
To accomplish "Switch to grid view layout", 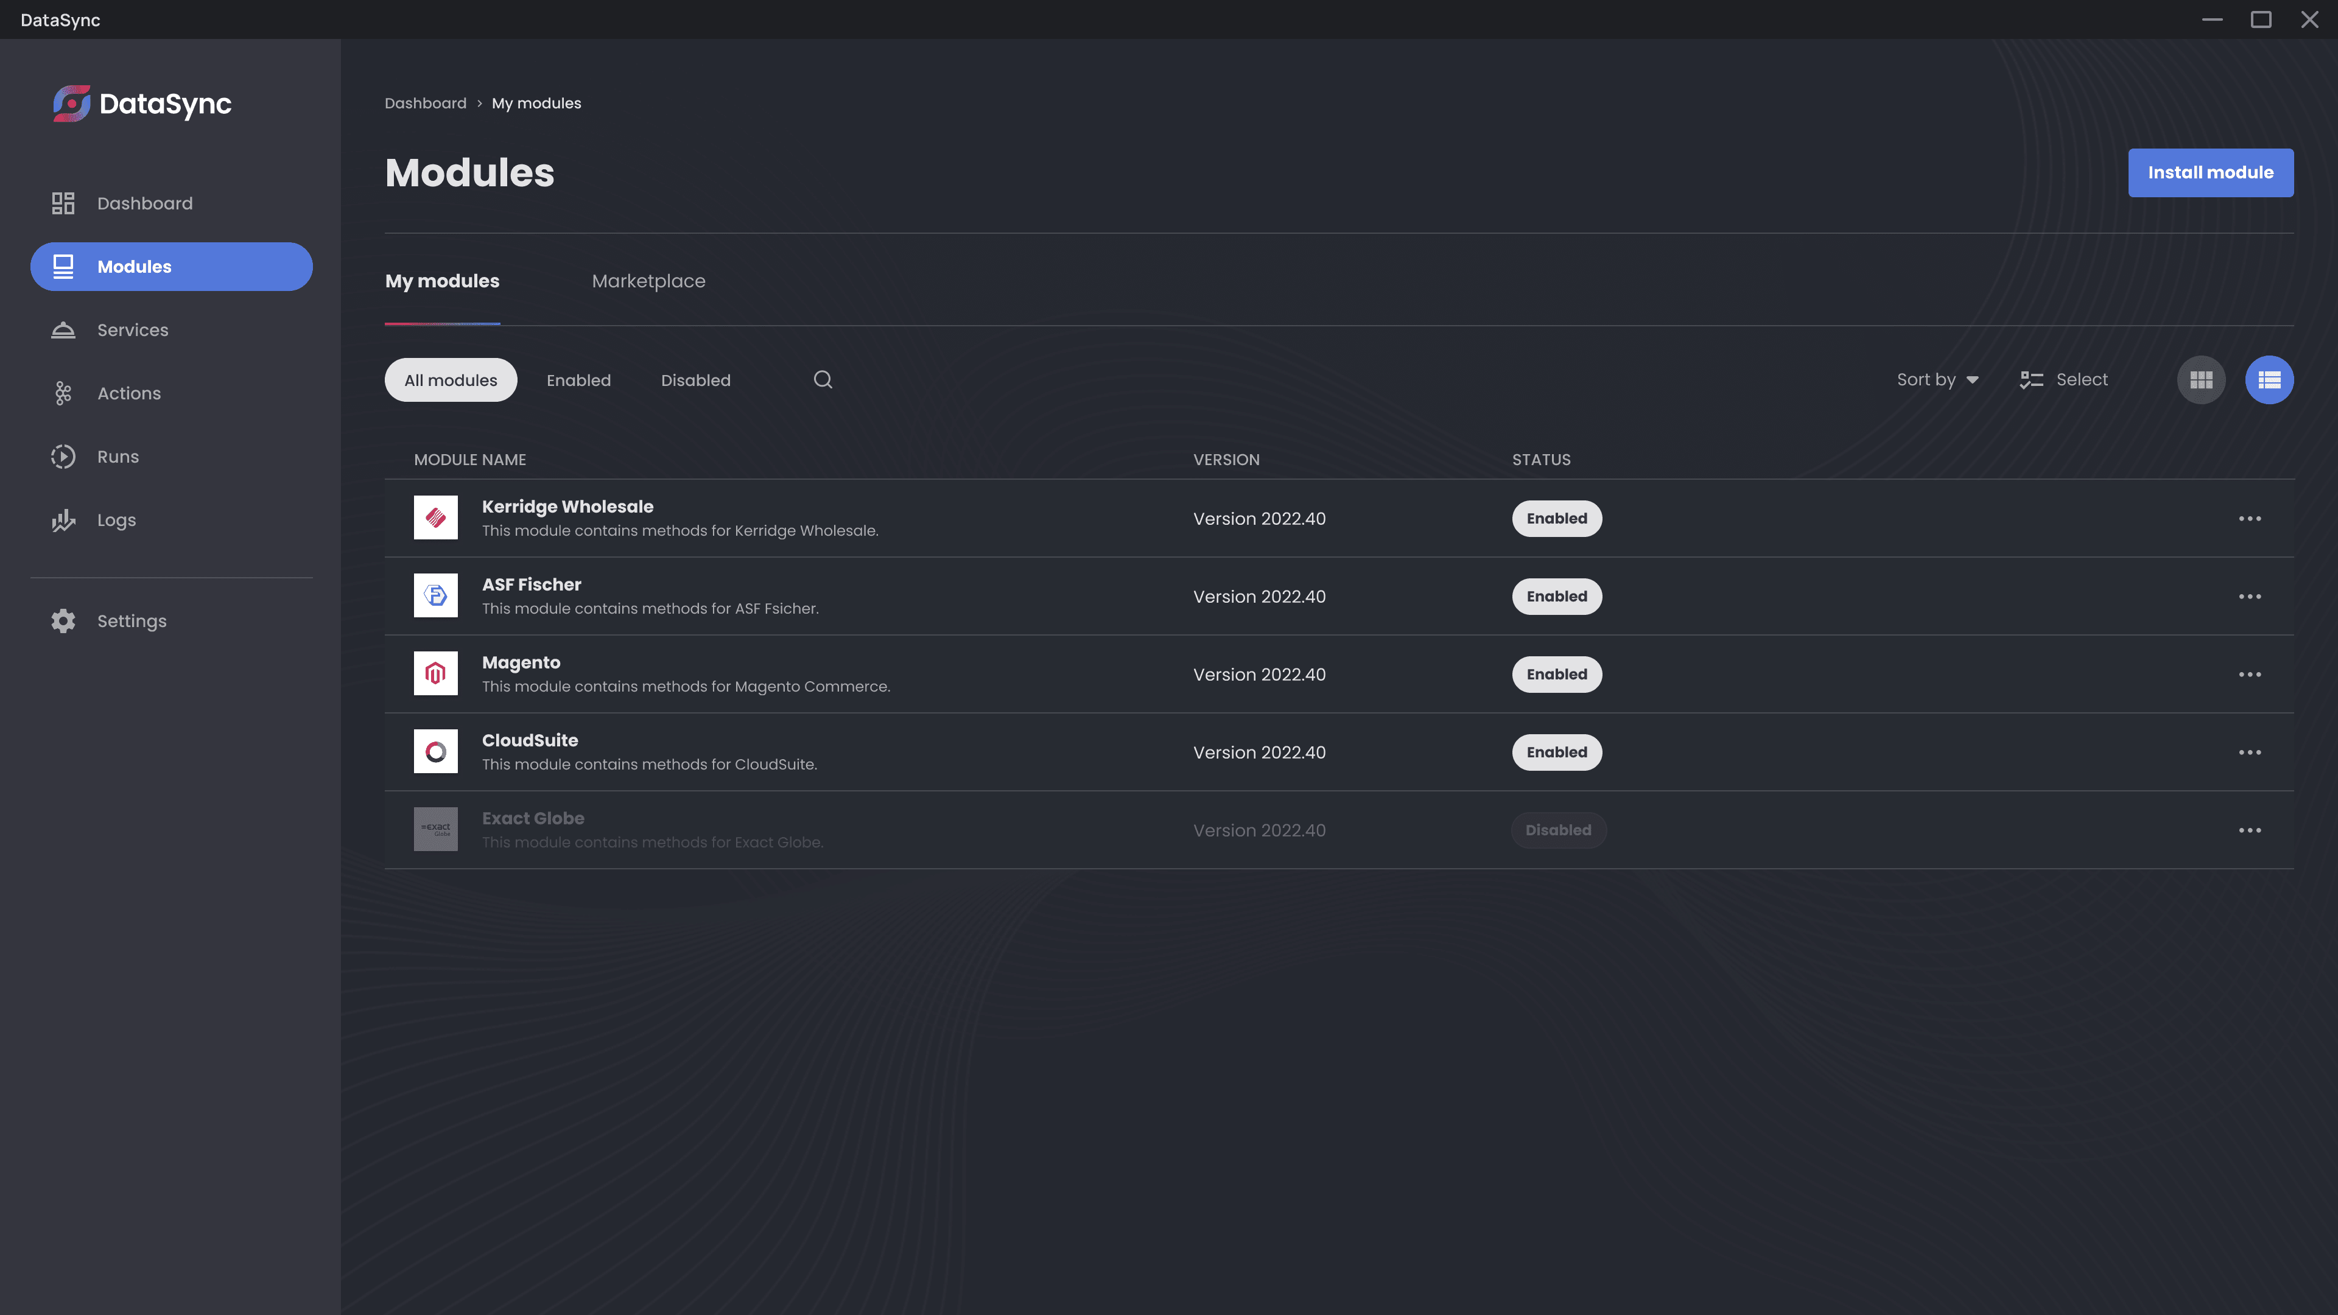I will coord(2202,379).
